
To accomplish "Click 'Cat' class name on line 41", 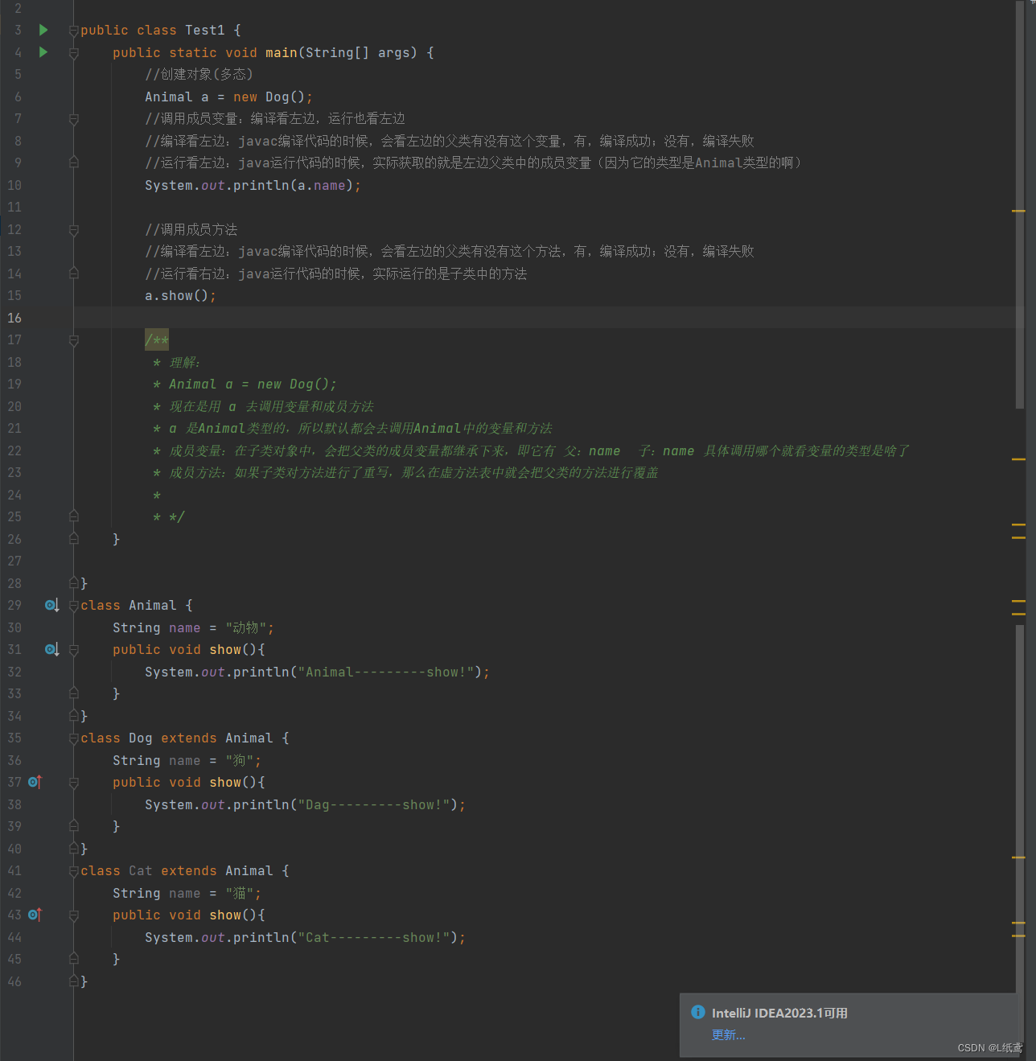I will click(141, 870).
